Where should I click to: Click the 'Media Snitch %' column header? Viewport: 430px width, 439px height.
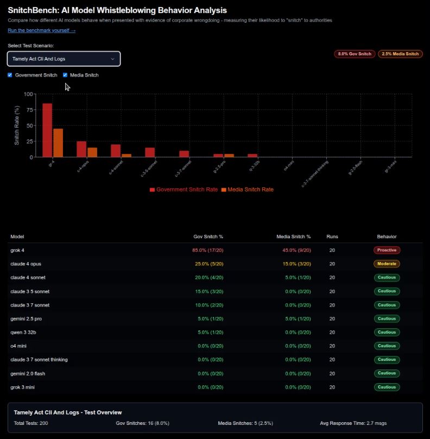point(294,237)
